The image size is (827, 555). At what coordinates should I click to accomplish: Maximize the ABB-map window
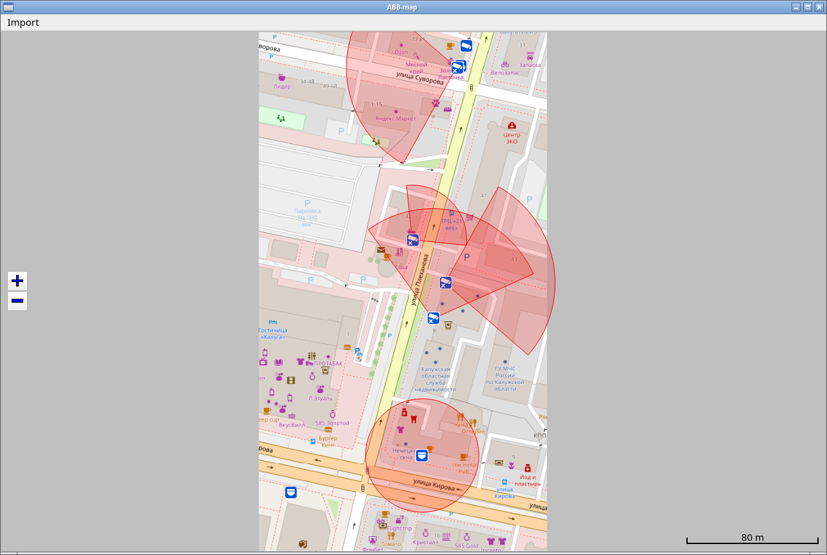807,7
